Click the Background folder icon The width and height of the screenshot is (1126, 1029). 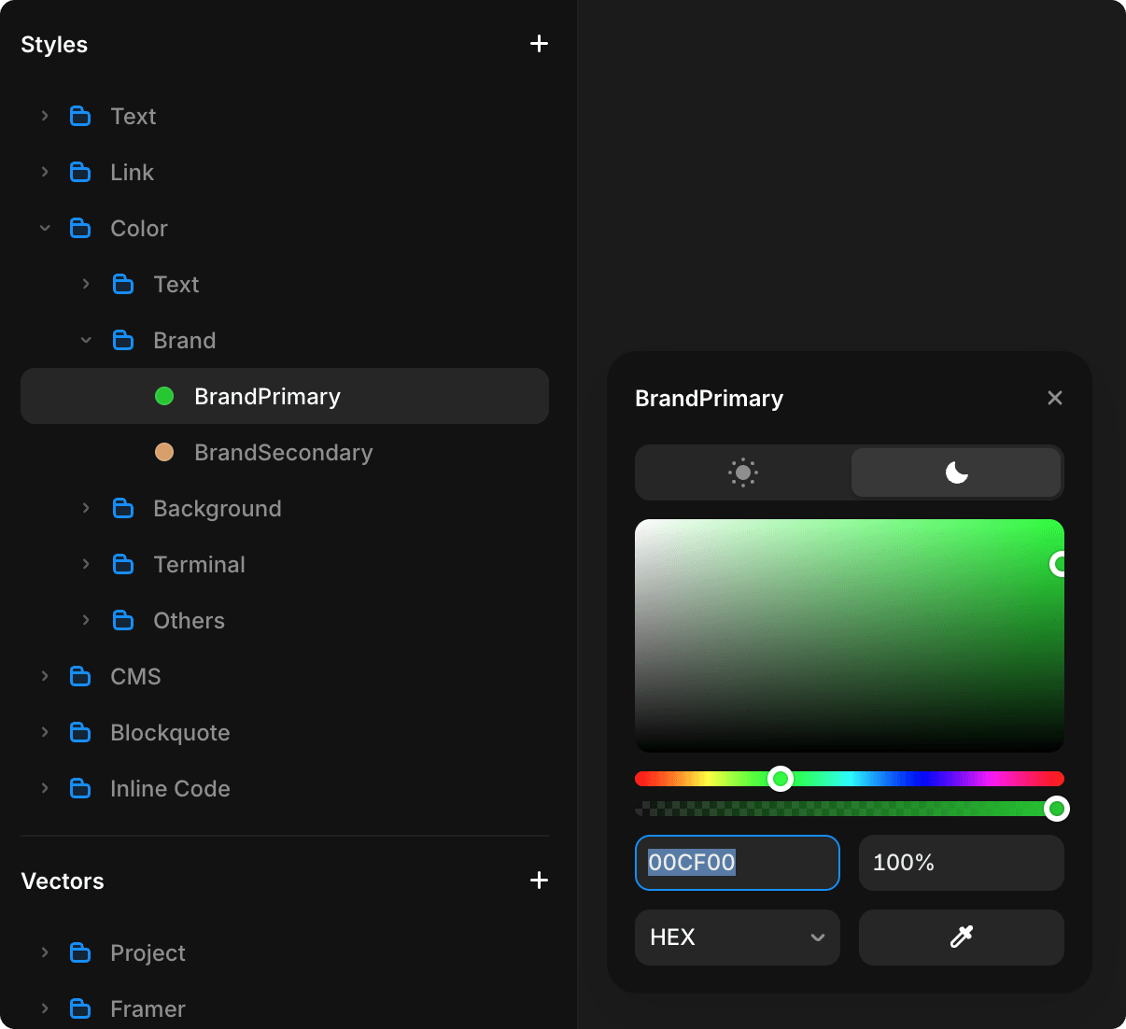click(123, 508)
